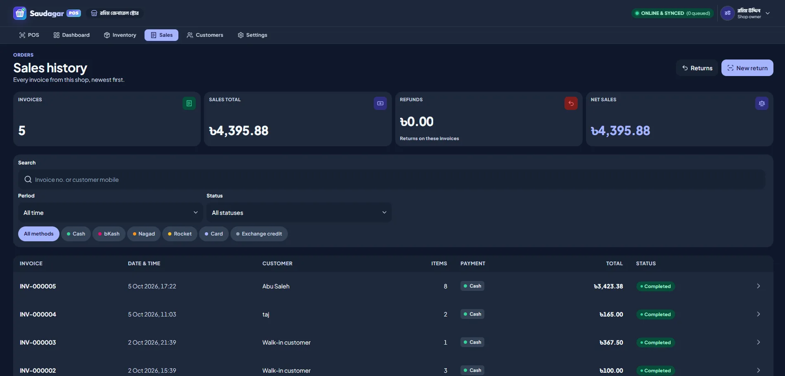Go to the Dashboard tab

[71, 35]
